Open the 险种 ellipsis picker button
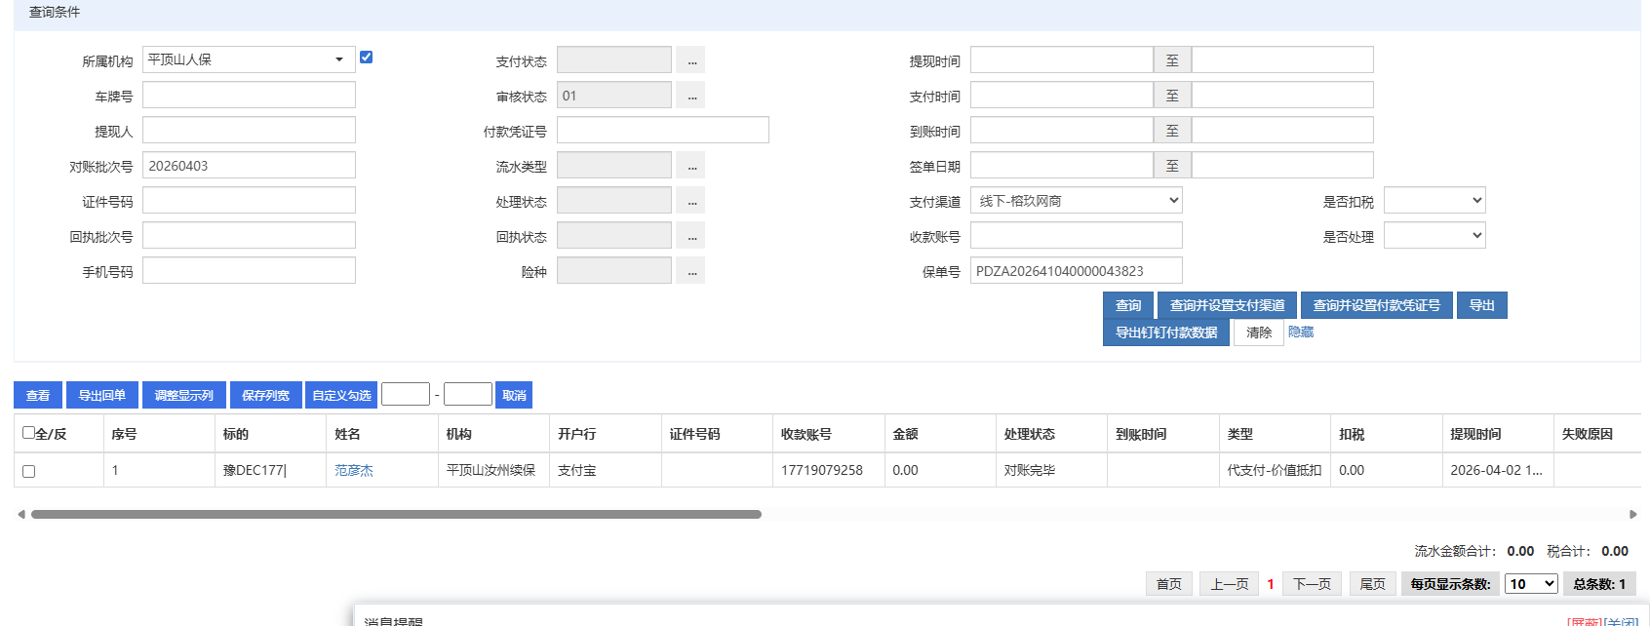The image size is (1650, 626). [691, 271]
